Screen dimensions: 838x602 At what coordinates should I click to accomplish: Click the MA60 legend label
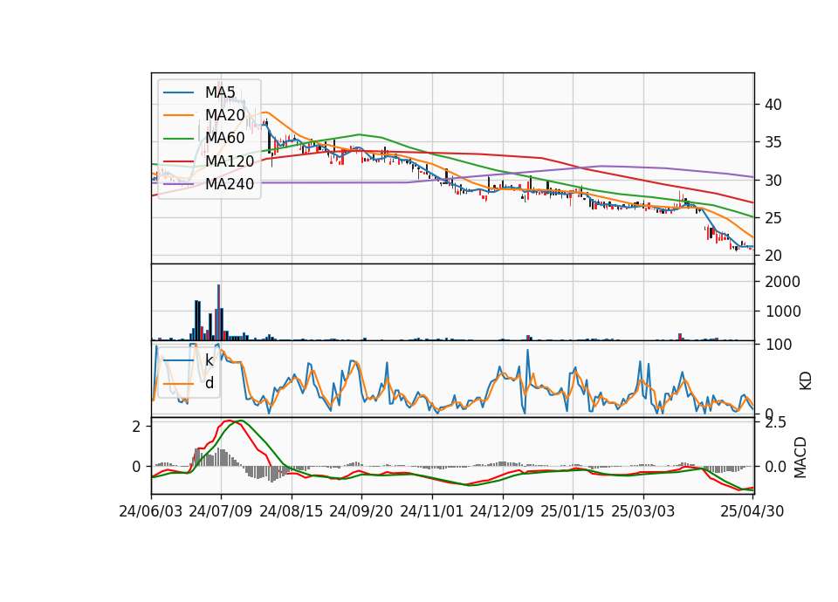(x=224, y=138)
